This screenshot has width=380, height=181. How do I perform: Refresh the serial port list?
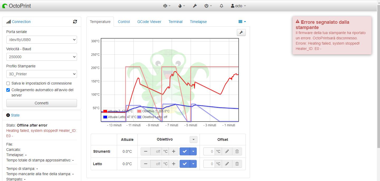75,22
